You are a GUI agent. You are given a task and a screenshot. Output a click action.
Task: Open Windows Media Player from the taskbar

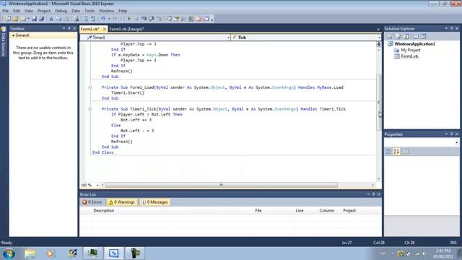[x=50, y=253]
